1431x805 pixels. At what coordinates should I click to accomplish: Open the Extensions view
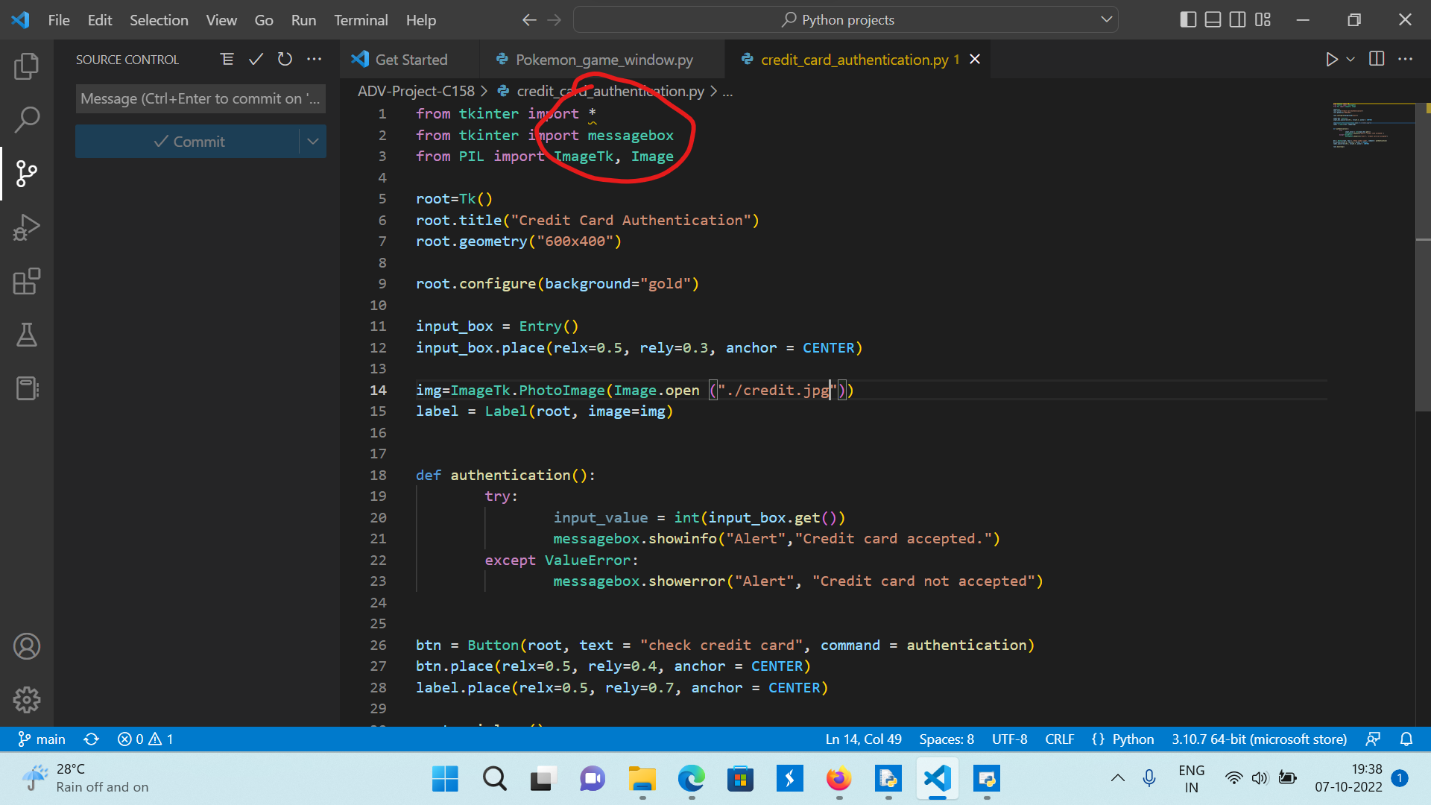[x=27, y=281]
